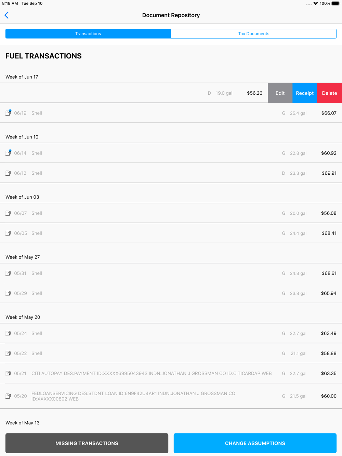Select the 06/05 Shell $68.41 row

point(171,233)
